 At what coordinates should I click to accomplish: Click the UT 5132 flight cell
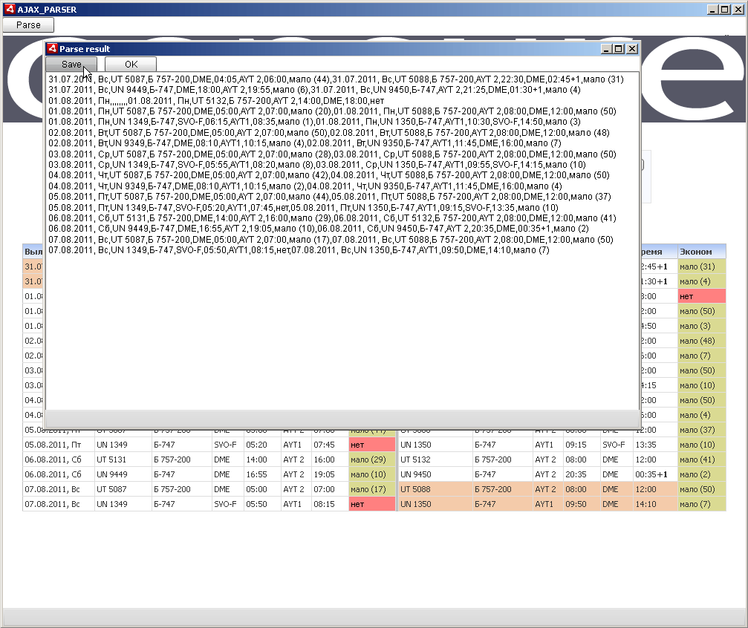(435, 459)
